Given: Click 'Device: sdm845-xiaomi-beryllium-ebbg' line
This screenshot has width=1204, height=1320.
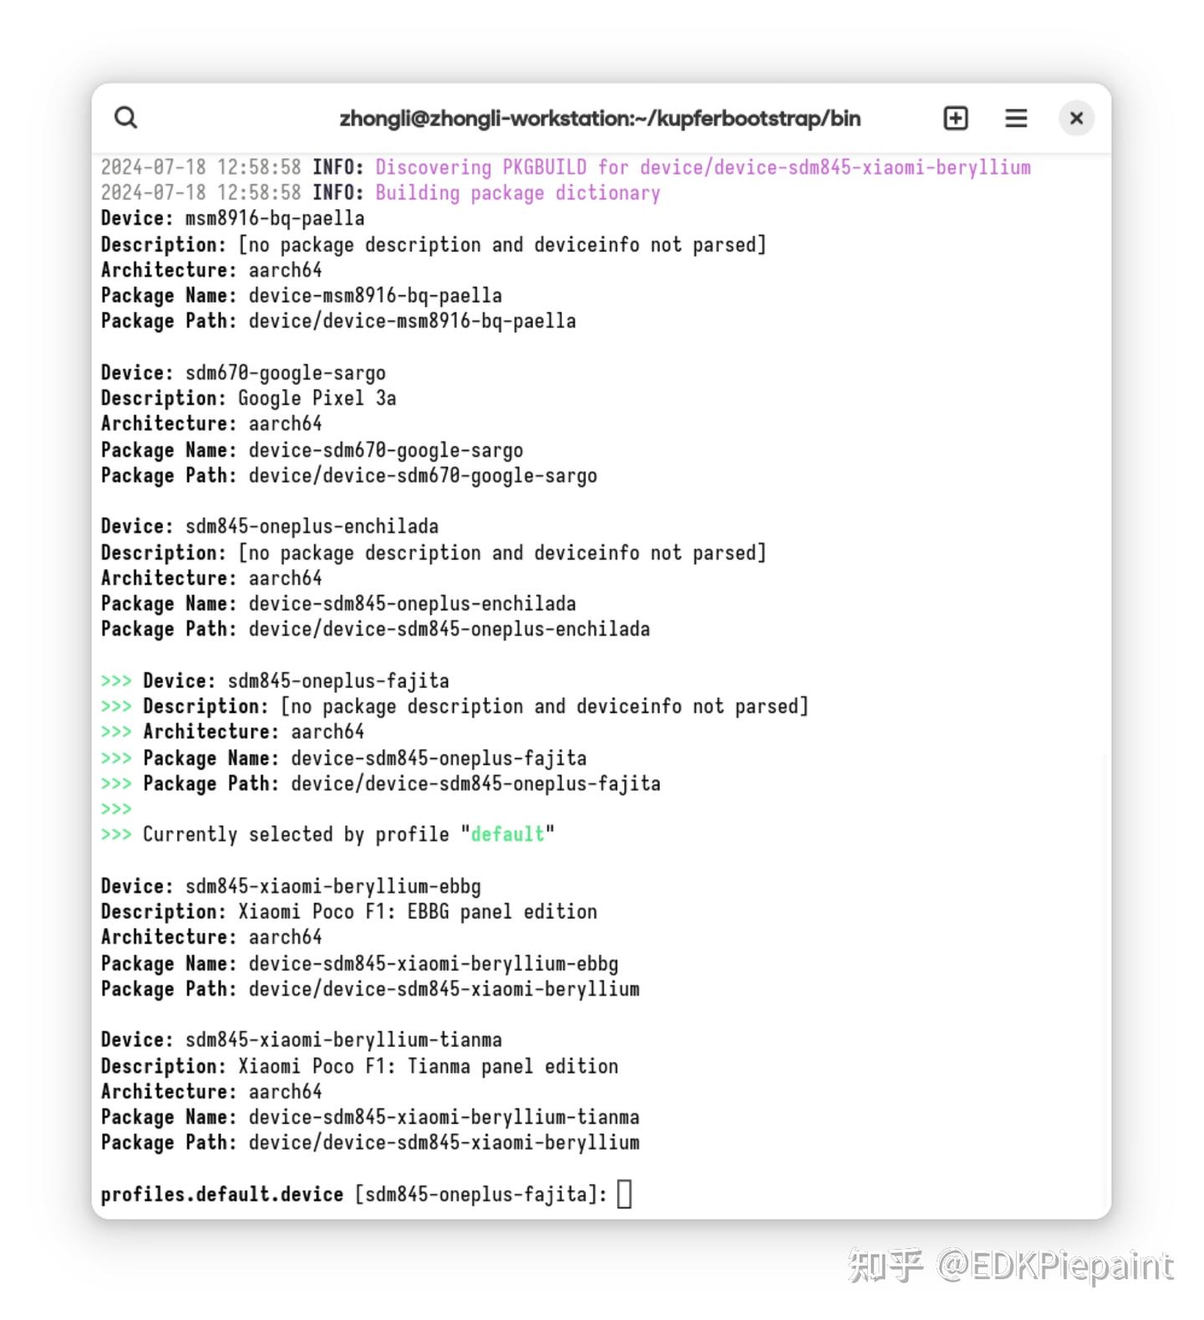Looking at the screenshot, I should click(291, 886).
